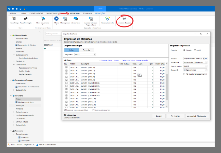The height and width of the screenshot is (153, 221).
Task: Select the Etiqueta format radio button
Action: click(x=184, y=50)
